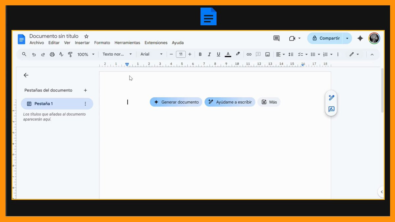Click the video call camera icon
The image size is (395, 222).
292,38
